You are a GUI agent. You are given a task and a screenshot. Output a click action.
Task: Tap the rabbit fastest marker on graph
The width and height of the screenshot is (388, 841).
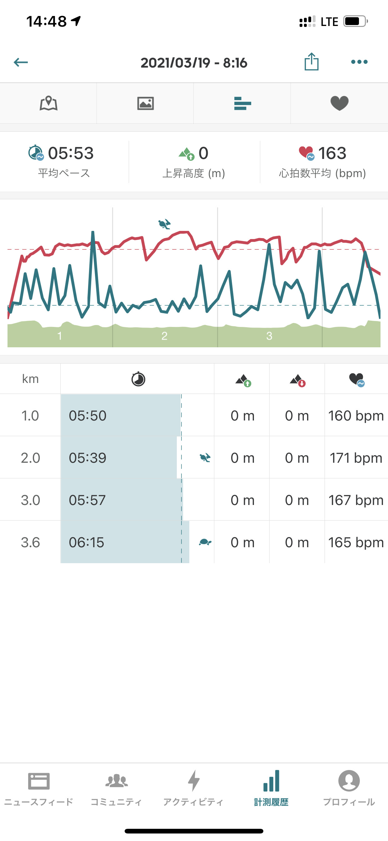point(165,224)
